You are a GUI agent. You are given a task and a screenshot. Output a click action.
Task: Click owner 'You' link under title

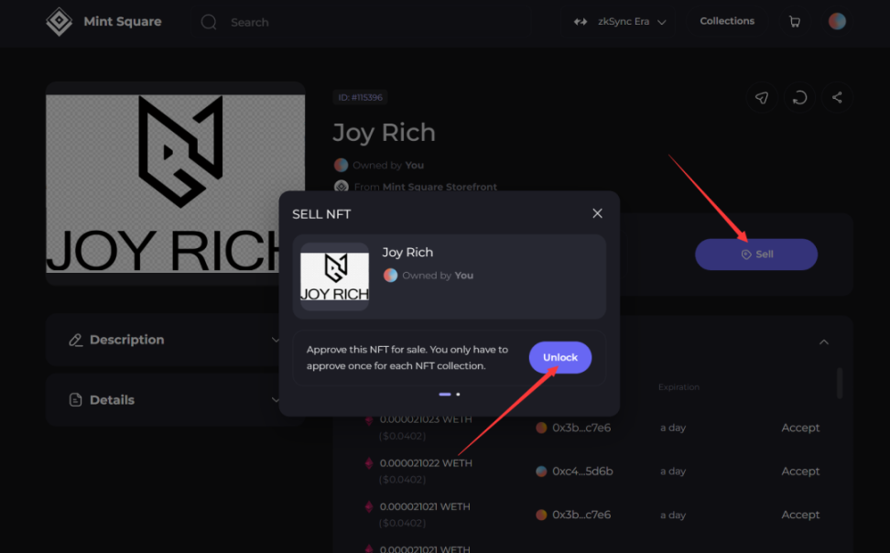415,165
